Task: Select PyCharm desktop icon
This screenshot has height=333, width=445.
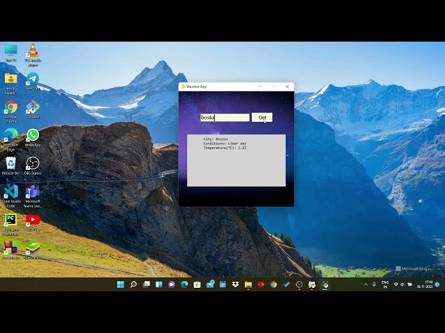Action: click(x=11, y=225)
